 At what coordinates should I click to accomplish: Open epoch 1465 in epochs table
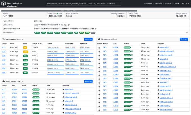pyautogui.click(x=4, y=73)
